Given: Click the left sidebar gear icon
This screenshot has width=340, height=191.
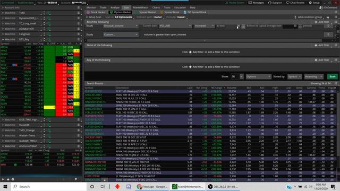Looking at the screenshot, I should pos(13,179).
